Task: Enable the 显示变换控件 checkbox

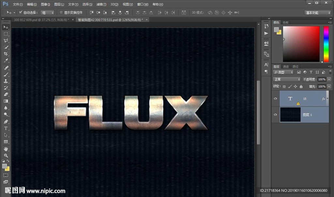Action: click(61, 12)
